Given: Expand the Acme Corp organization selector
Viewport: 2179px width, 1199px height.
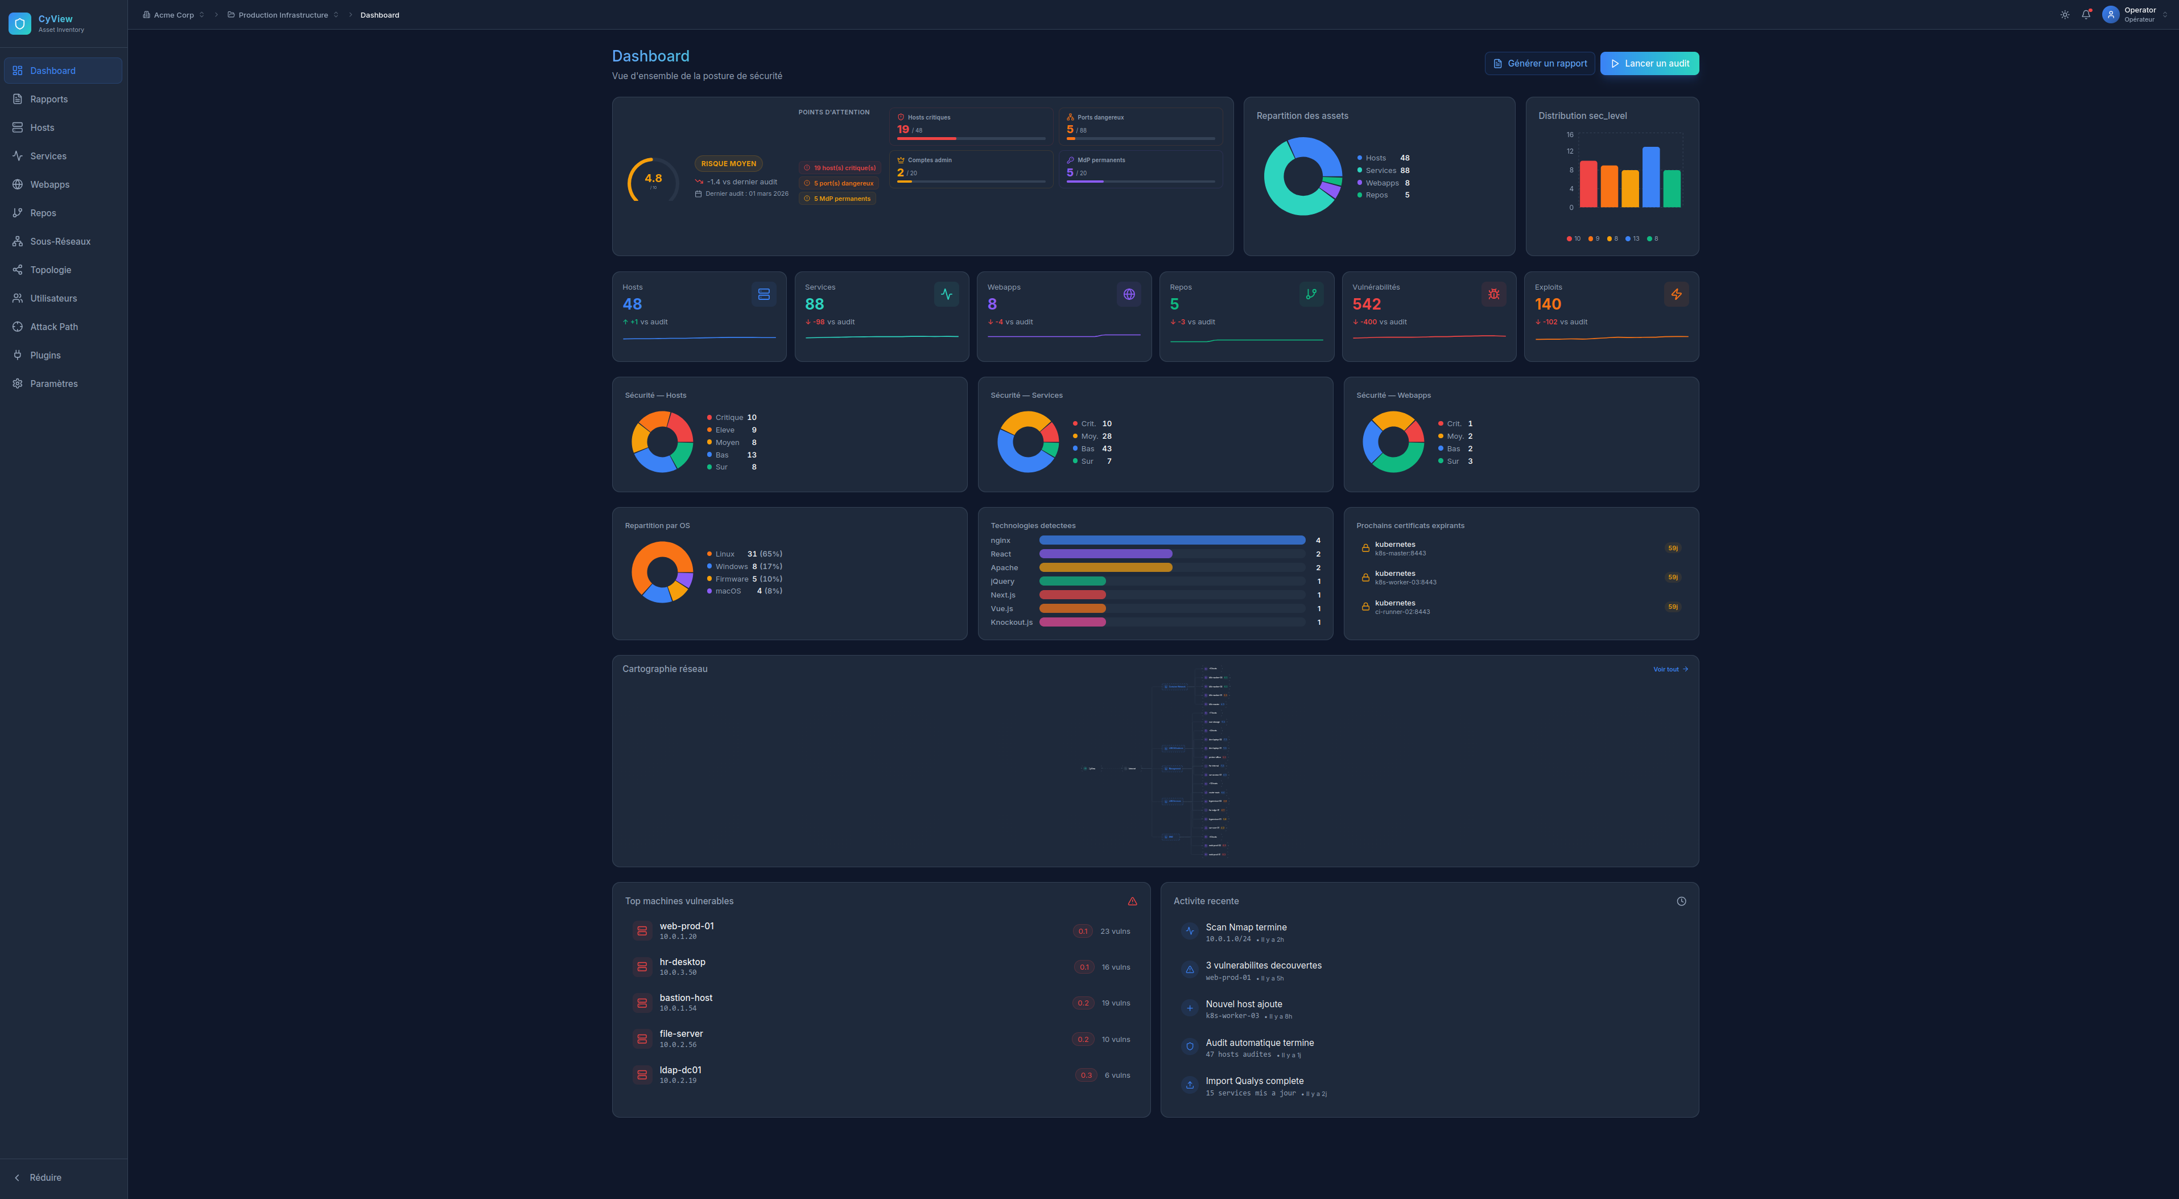Looking at the screenshot, I should click(x=174, y=15).
